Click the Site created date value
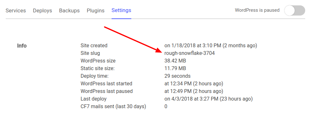309x118 pixels. coord(211,46)
